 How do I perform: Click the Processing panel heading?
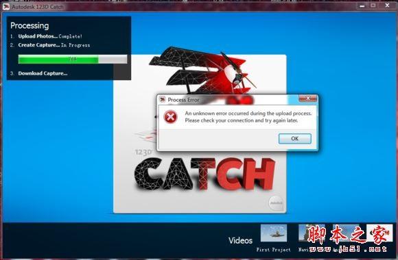pos(30,25)
